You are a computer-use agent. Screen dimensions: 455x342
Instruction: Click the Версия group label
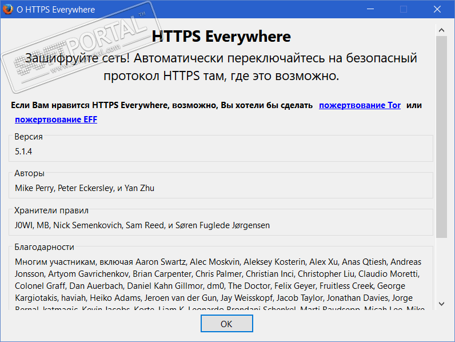pyautogui.click(x=29, y=137)
